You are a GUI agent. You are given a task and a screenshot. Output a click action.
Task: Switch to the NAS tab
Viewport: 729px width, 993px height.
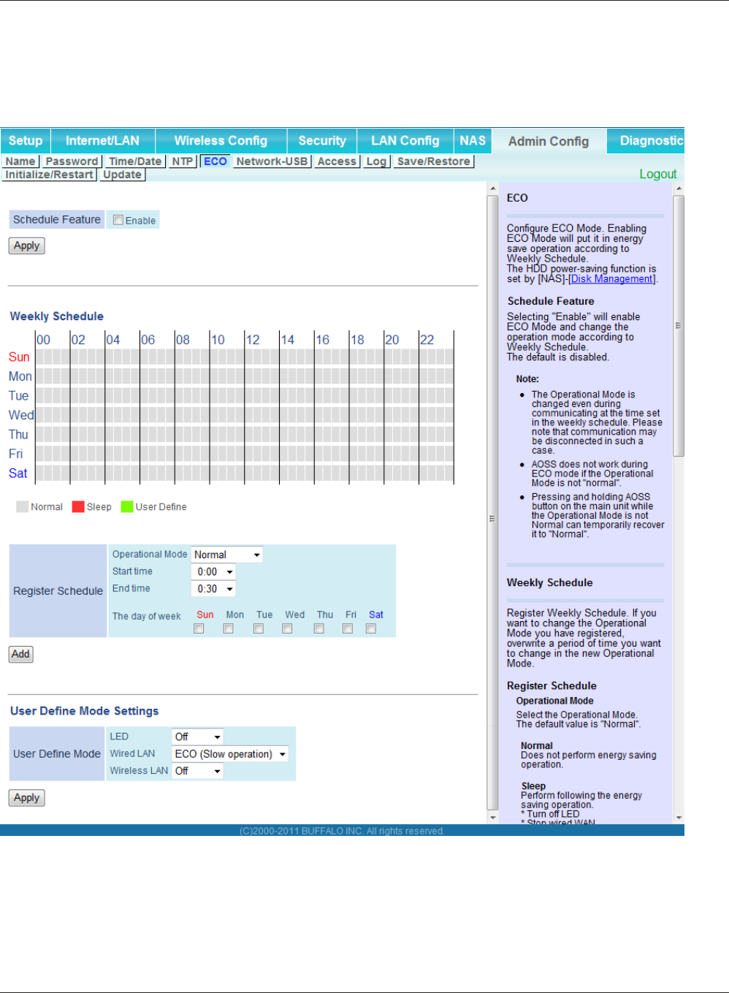point(473,141)
